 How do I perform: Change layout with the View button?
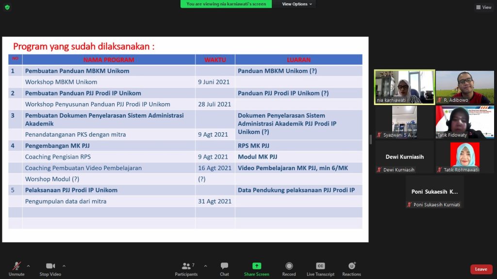(x=484, y=7)
